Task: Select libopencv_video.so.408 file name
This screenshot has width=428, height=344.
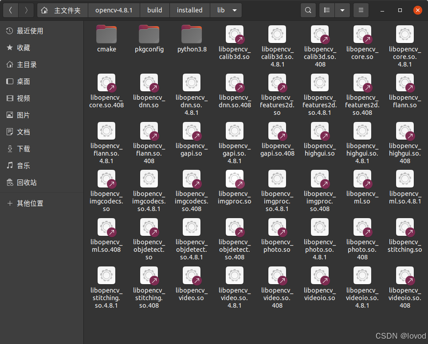Action: pos(277,298)
